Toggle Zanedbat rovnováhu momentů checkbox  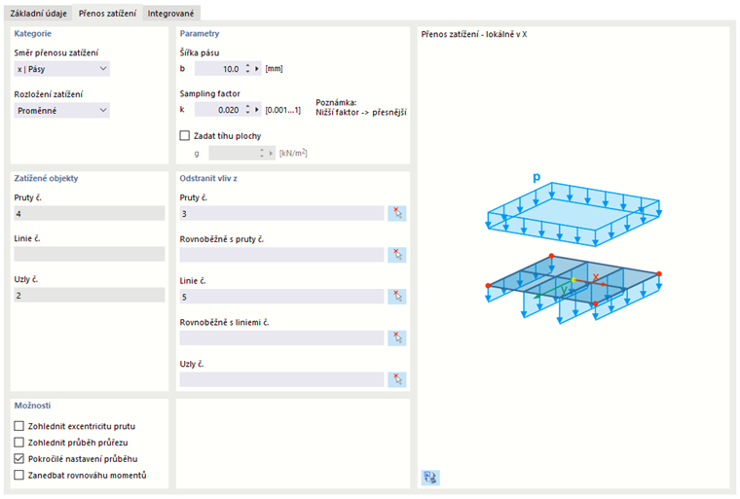19,475
